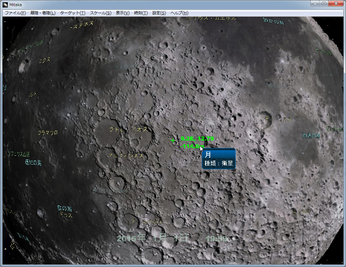This screenshot has height=267, width=346.
Task: Click the フラマウロ crater label
Action: pyautogui.click(x=48, y=133)
